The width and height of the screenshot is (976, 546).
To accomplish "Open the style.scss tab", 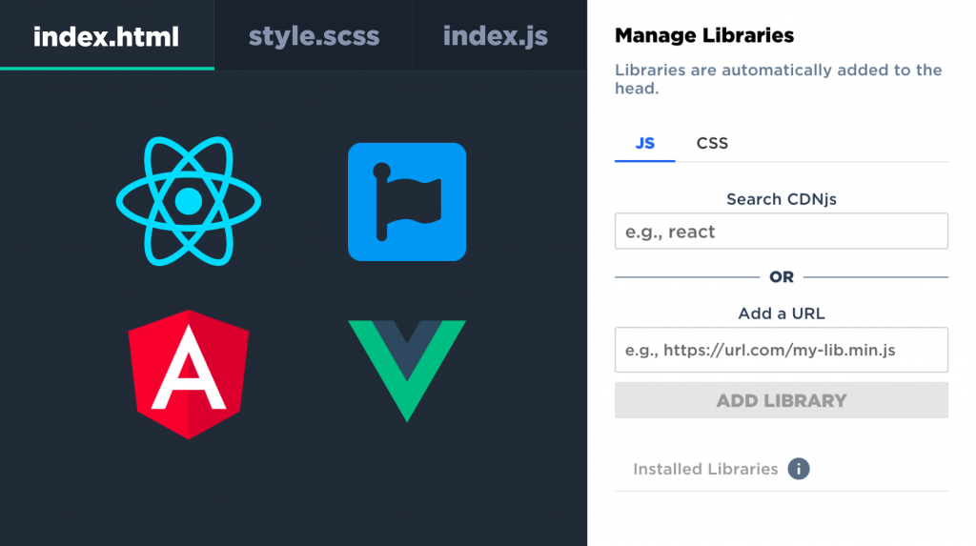I will coord(314,35).
